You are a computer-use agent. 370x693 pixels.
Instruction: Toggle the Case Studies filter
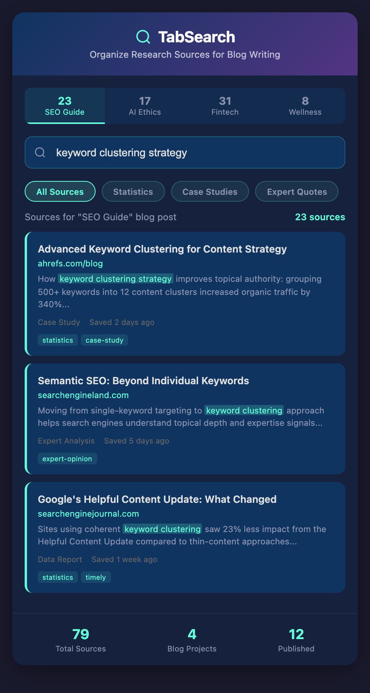[210, 191]
